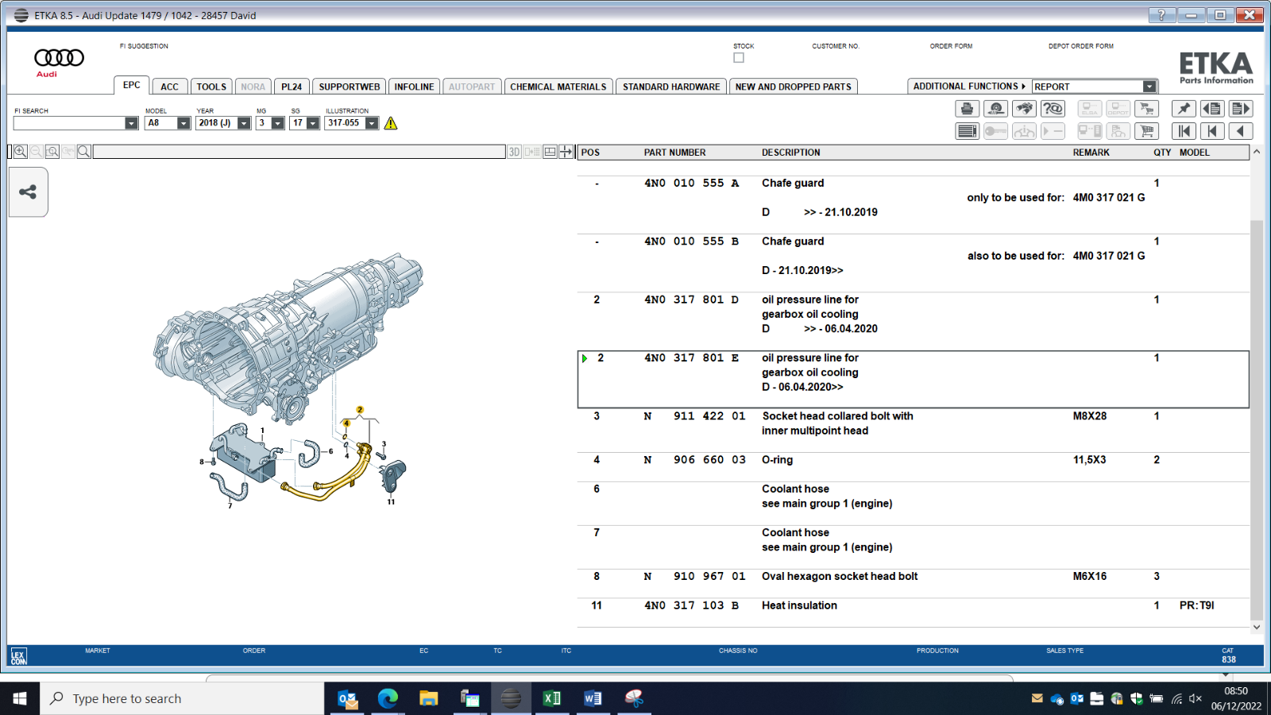Jump to the first record
The width and height of the screenshot is (1271, 715).
coord(1184,131)
